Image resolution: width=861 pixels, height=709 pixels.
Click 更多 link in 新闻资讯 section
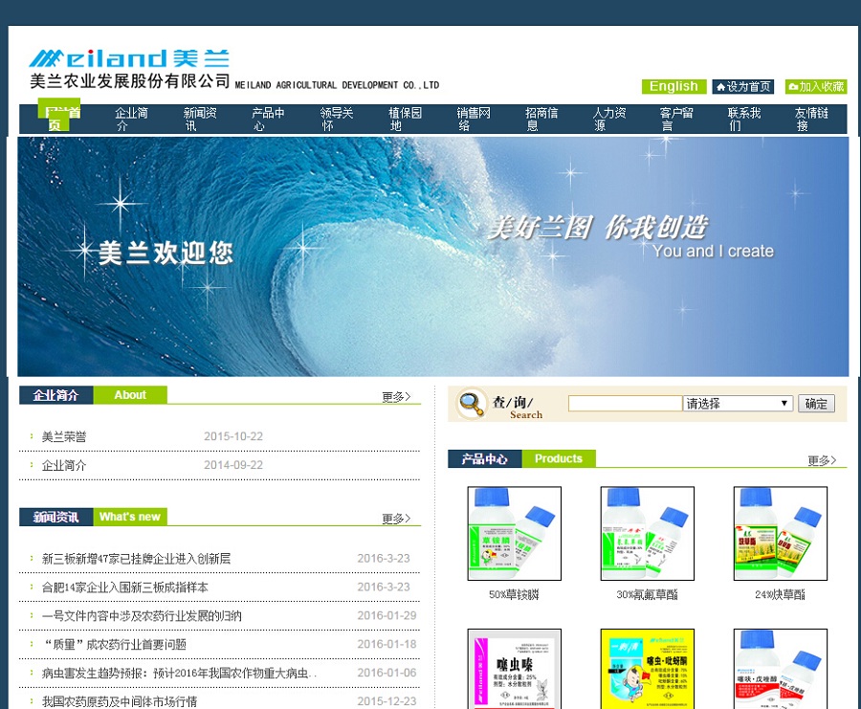tap(396, 519)
